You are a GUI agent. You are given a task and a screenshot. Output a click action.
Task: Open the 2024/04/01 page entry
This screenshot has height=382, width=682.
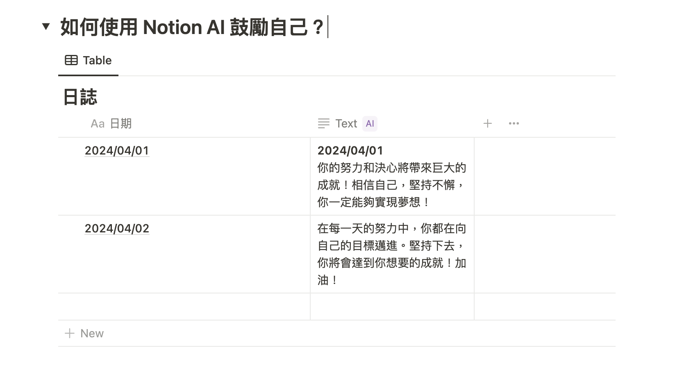coord(117,150)
